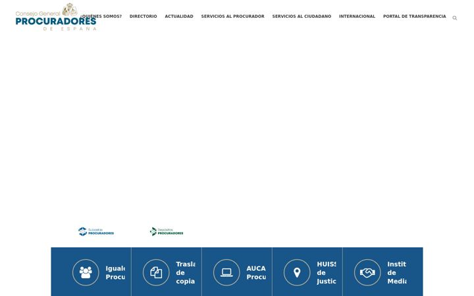Open the Igualdad Procuradores tile text
The image size is (474, 296).
115,273
